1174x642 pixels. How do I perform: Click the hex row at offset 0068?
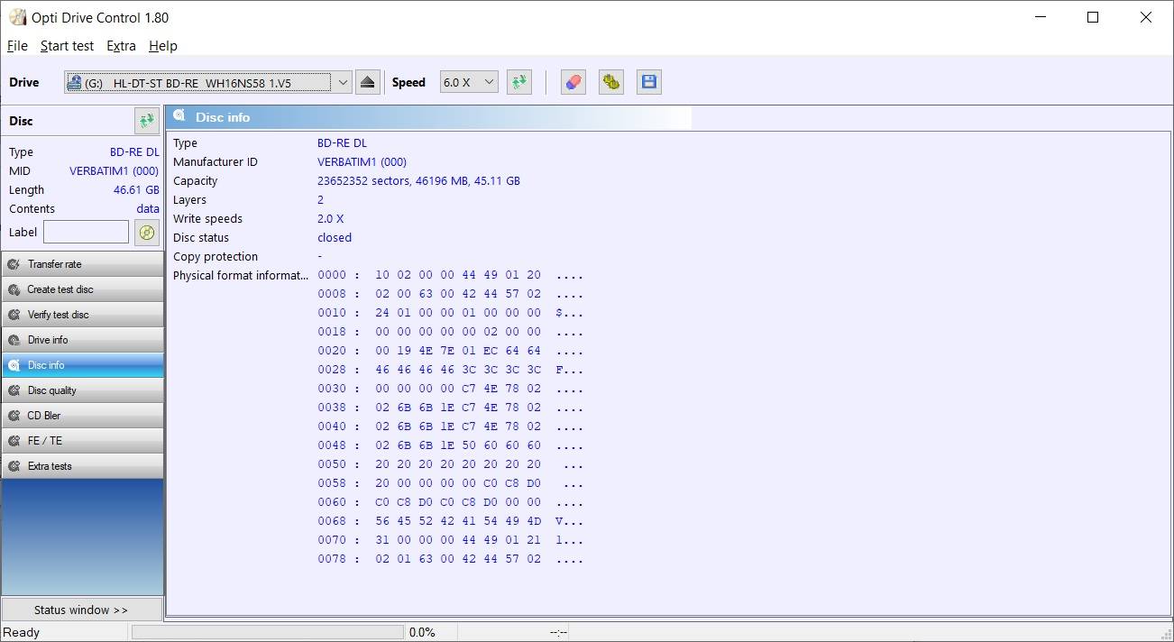coord(450,521)
